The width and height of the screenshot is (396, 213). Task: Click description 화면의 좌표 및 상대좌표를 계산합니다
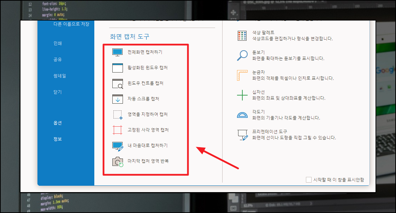289,98
